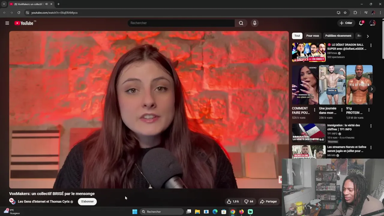The image size is (384, 216).
Task: Mute the tab via speaker icon
Action: [x=46, y=4]
